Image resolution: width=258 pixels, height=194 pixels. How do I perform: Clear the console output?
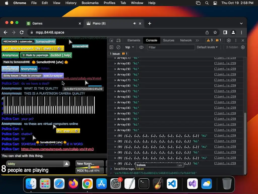coord(118,47)
